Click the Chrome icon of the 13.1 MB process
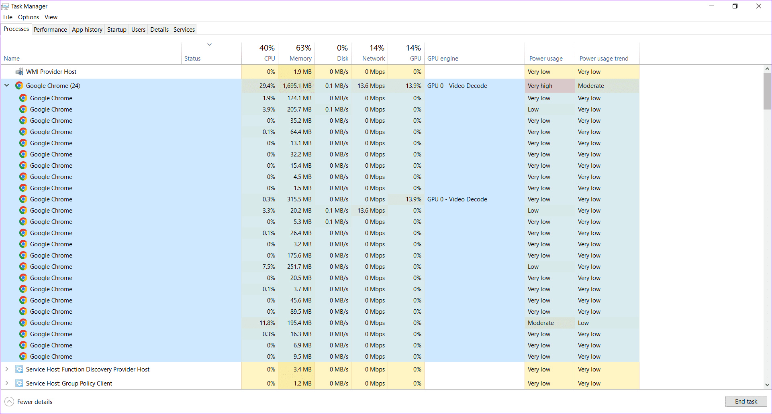 (x=23, y=143)
